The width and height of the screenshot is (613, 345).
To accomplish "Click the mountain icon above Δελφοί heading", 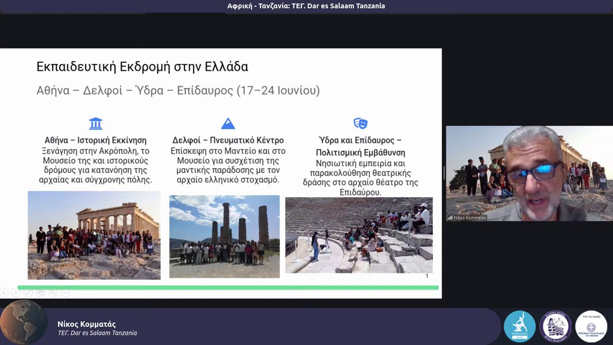I will (228, 124).
